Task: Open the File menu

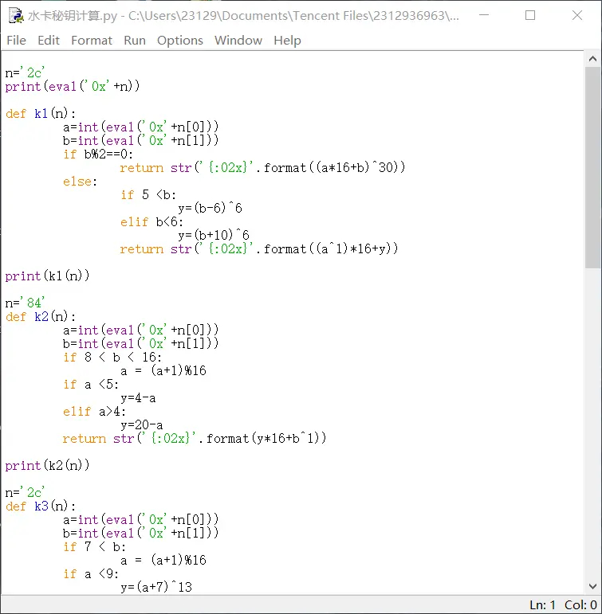Action: 16,41
